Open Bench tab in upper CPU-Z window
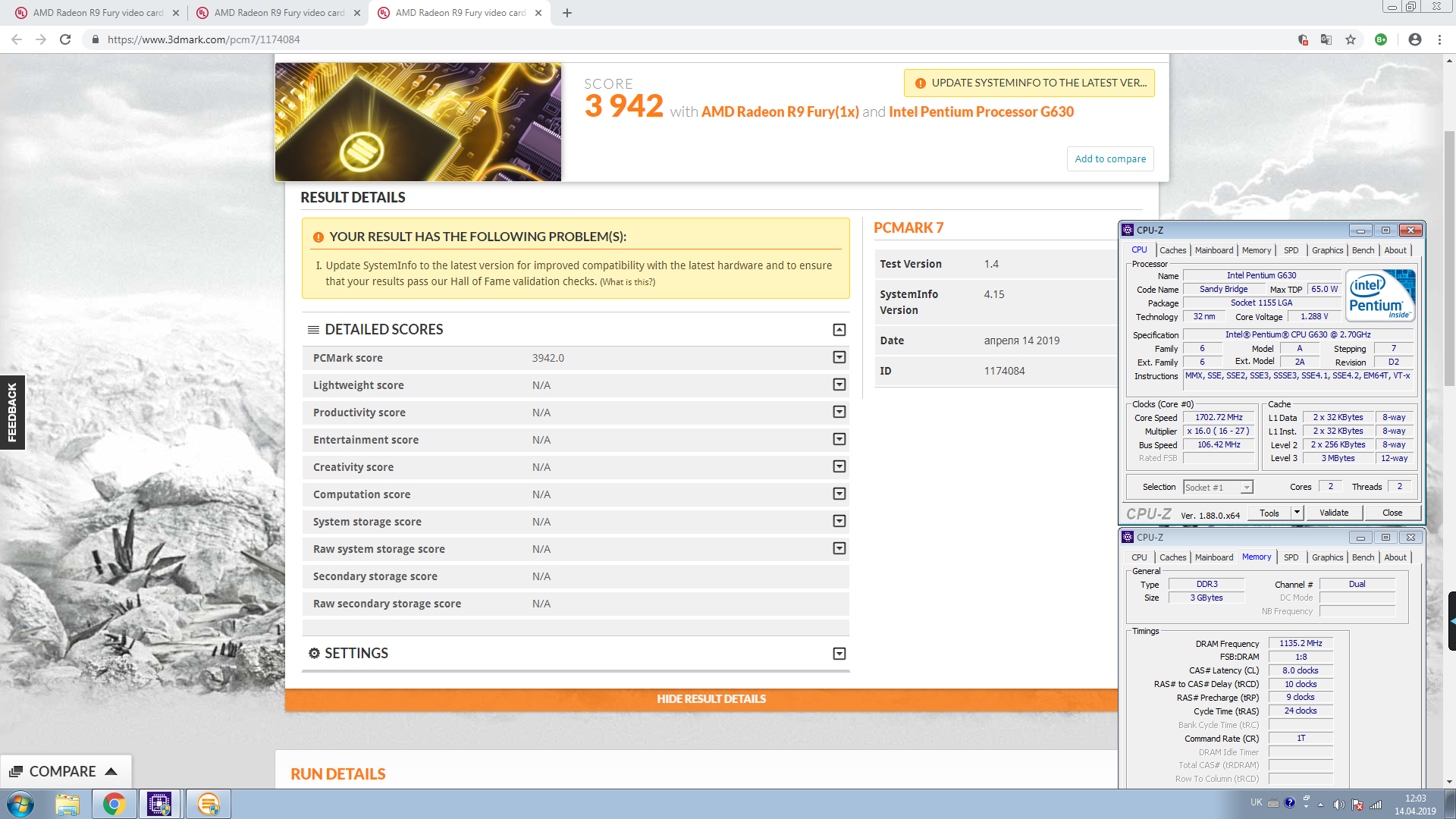This screenshot has width=1456, height=819. [x=1363, y=250]
